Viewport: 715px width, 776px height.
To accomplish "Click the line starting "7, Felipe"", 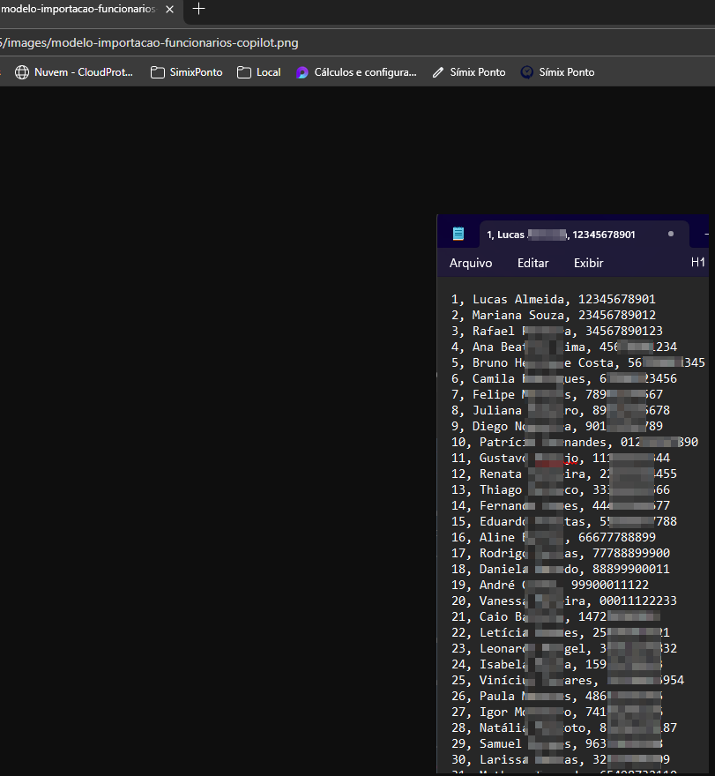I will click(556, 394).
